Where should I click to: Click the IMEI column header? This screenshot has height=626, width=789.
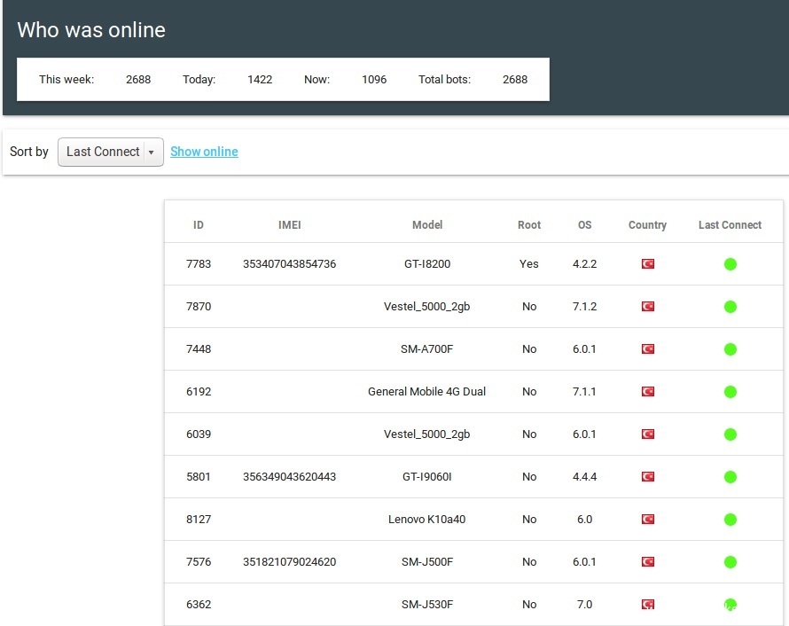289,225
